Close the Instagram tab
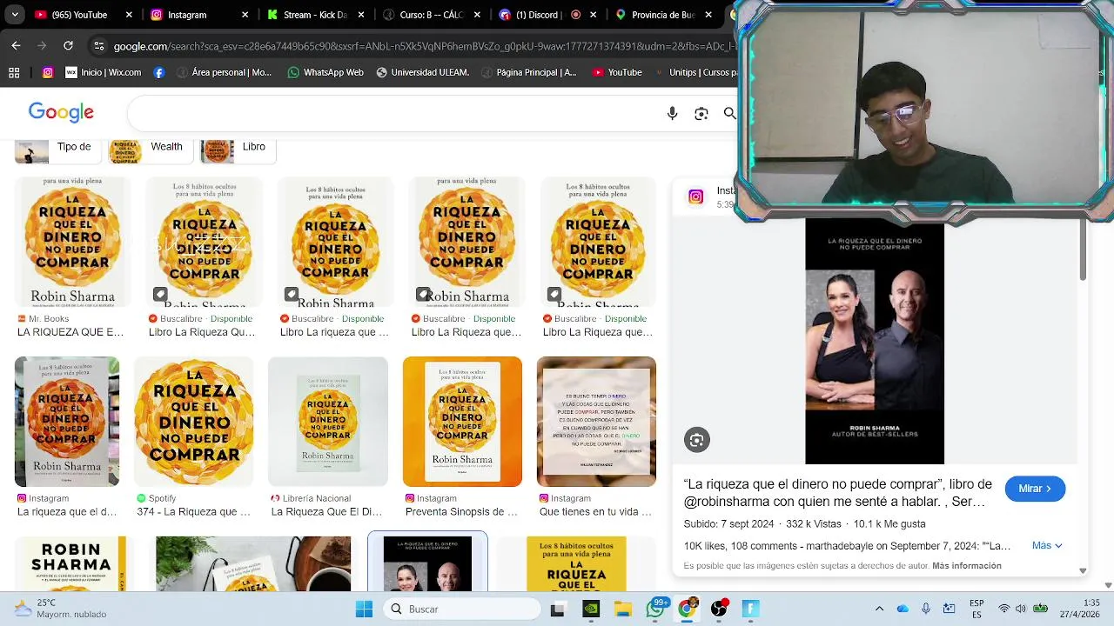The height and width of the screenshot is (626, 1114). tap(245, 15)
